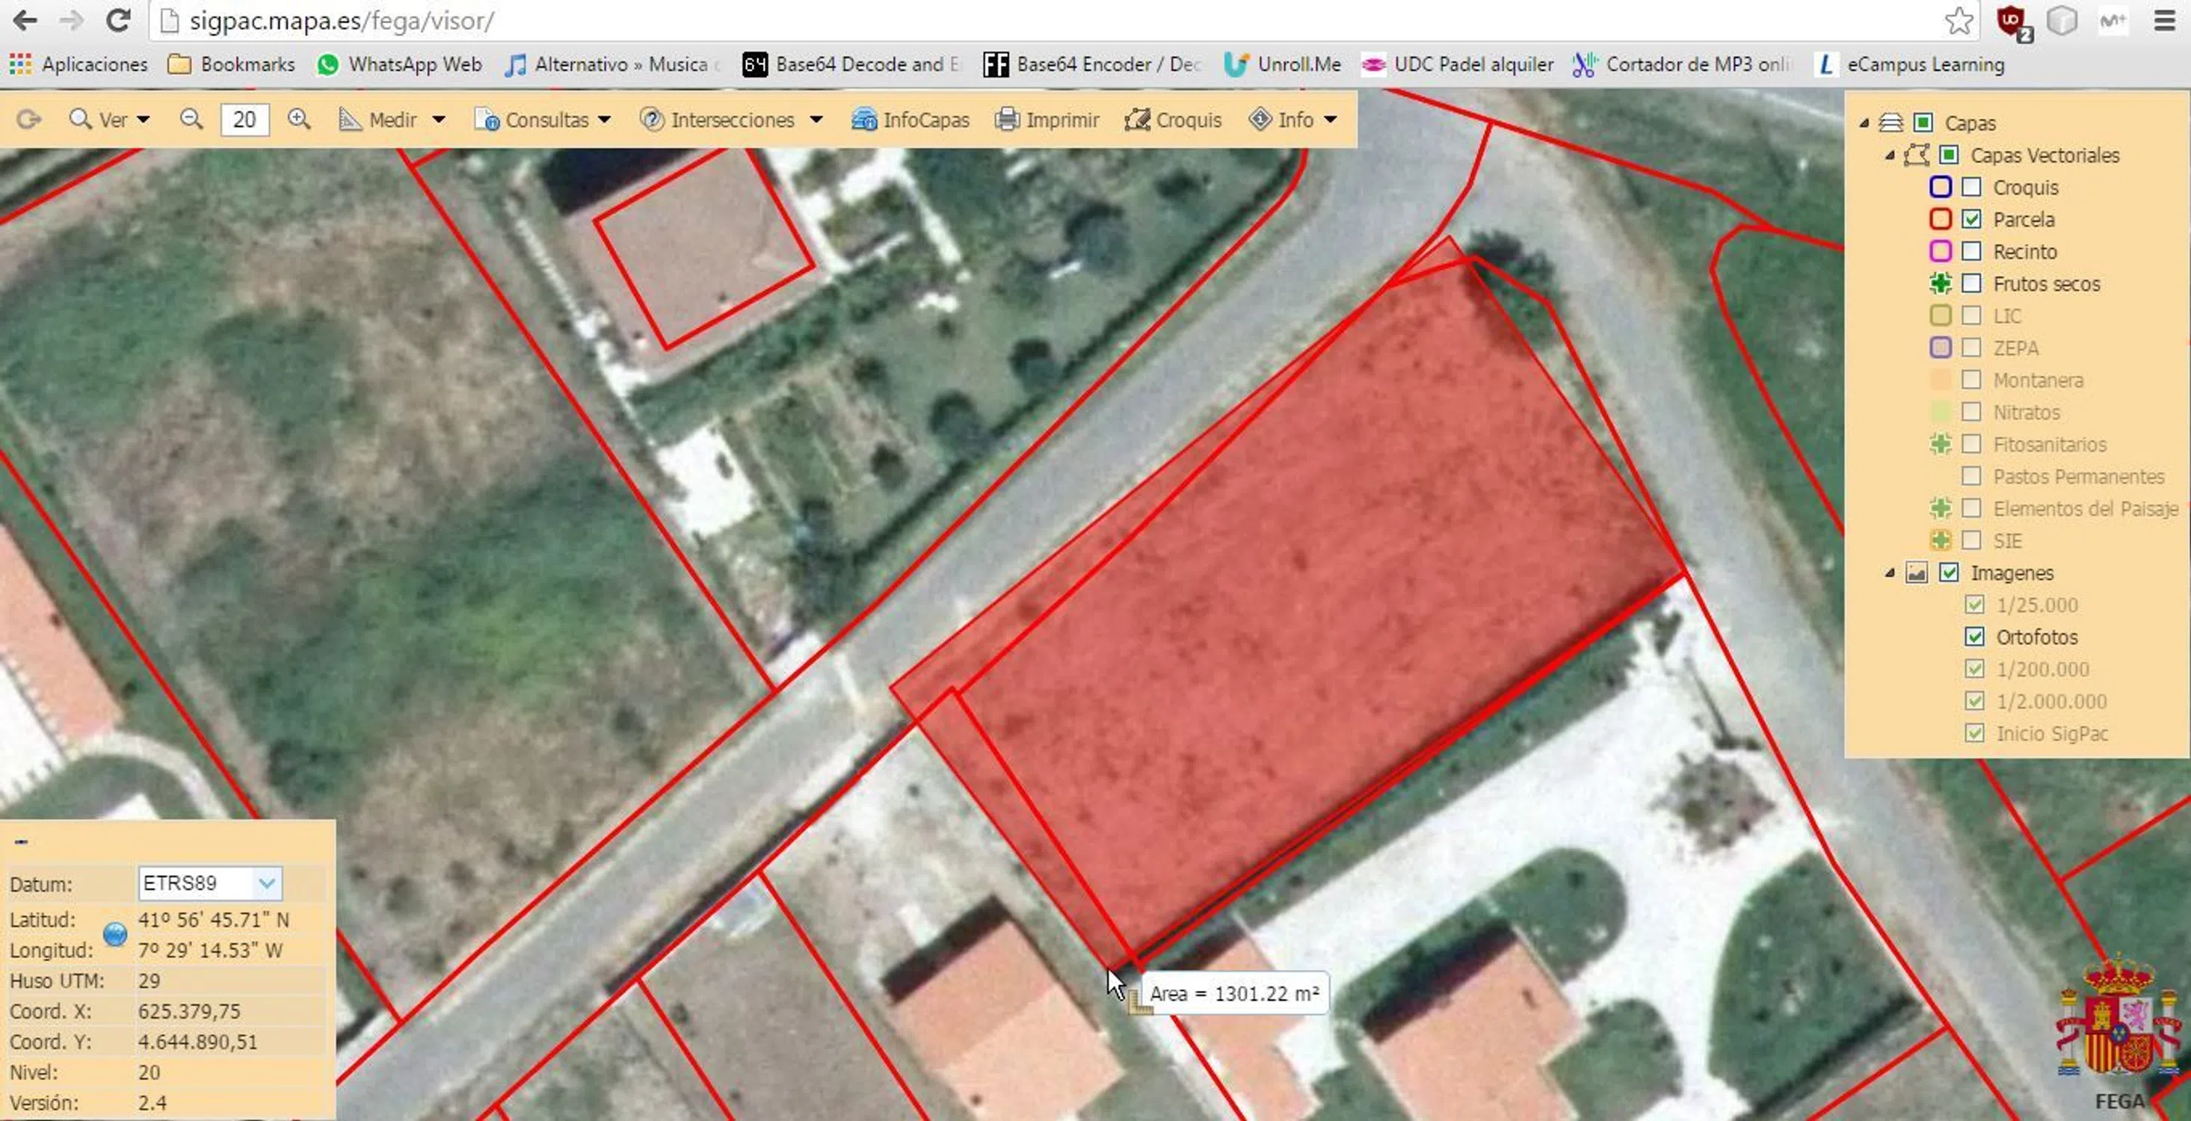The image size is (2191, 1121).
Task: Uncheck the Parcela layer checkbox
Action: [x=1971, y=220]
